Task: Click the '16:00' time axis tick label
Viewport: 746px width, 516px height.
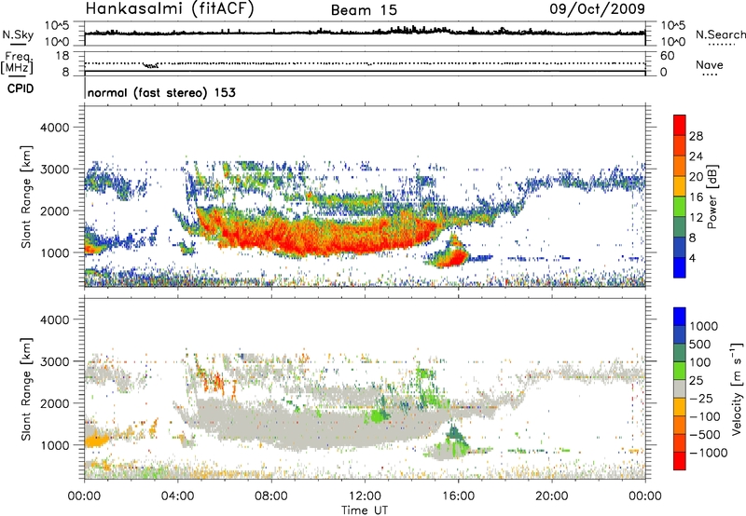Action: tap(458, 496)
